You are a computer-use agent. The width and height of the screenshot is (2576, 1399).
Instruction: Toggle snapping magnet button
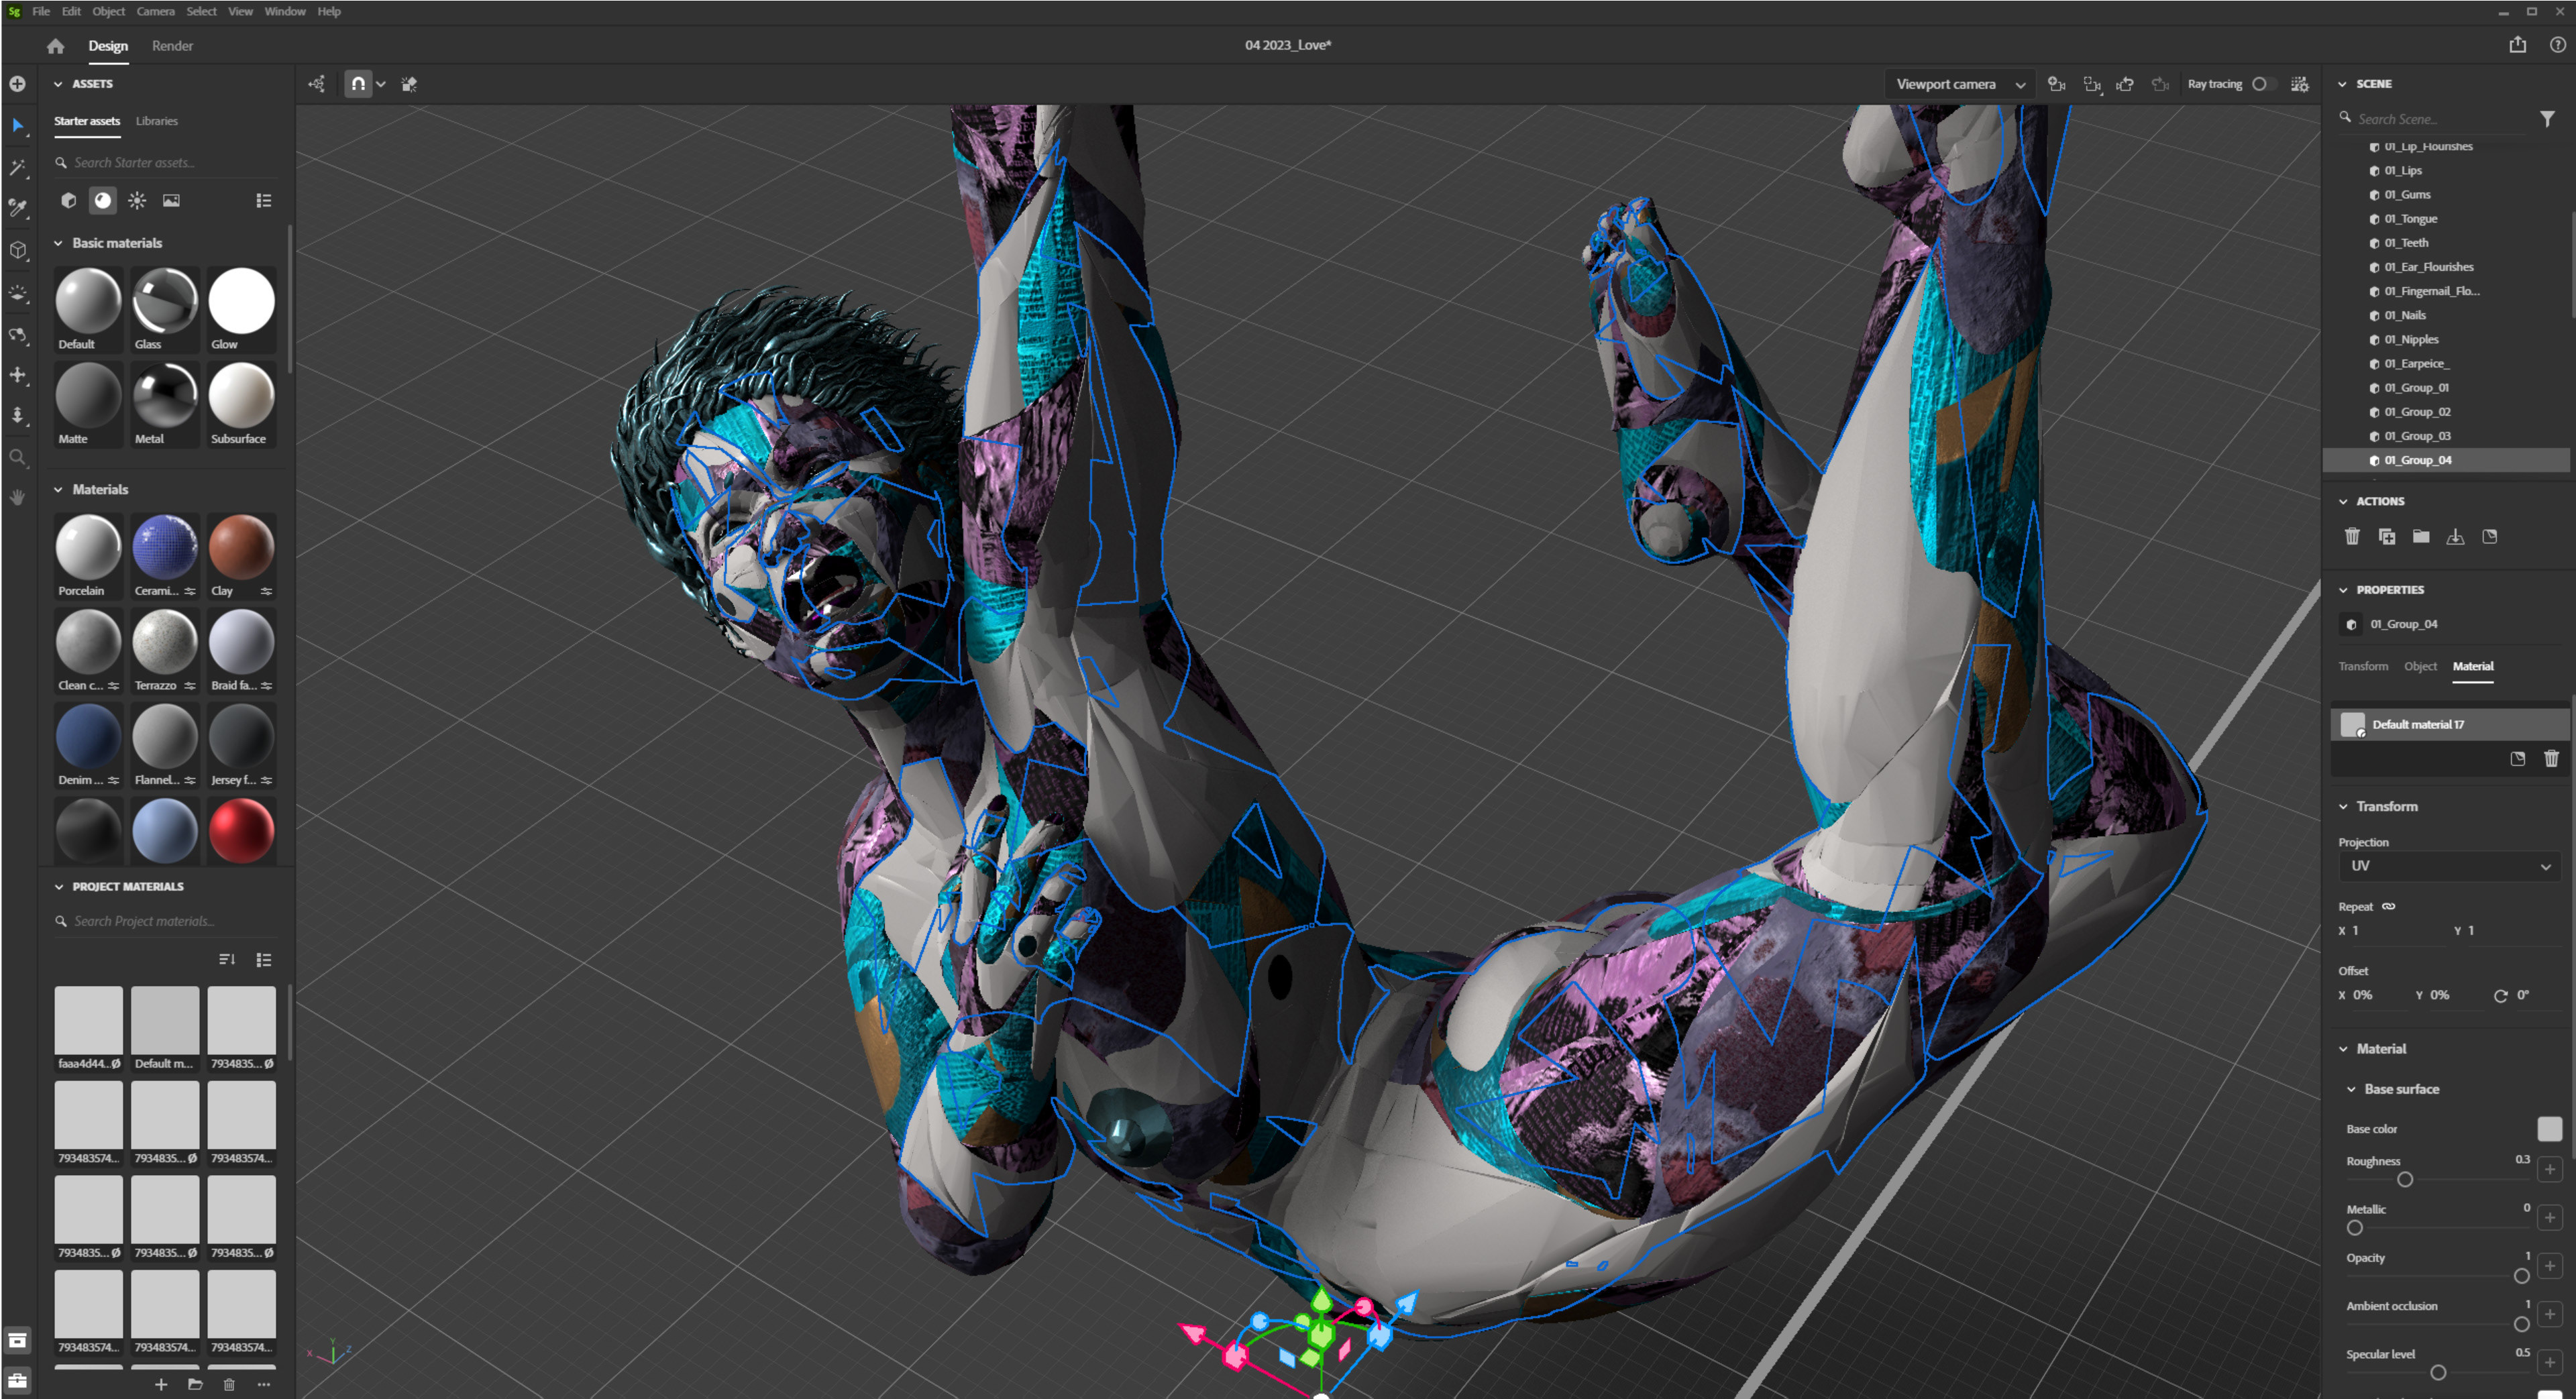[x=358, y=84]
